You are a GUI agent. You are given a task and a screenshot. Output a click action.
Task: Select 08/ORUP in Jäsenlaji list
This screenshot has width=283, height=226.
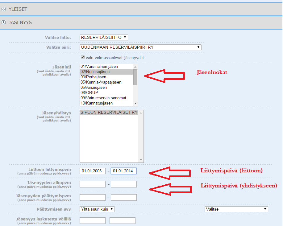coord(106,93)
